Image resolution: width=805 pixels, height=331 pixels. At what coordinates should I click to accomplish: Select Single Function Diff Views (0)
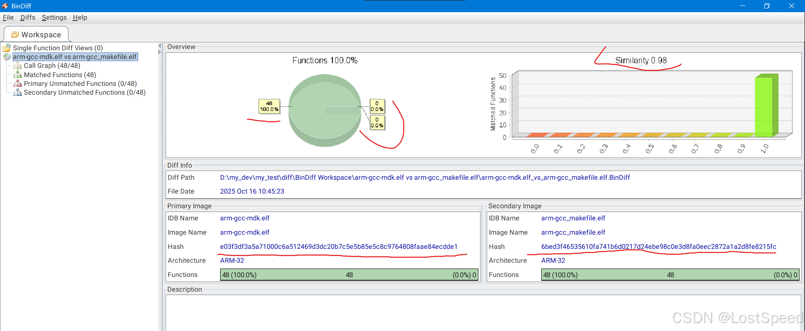(x=58, y=48)
